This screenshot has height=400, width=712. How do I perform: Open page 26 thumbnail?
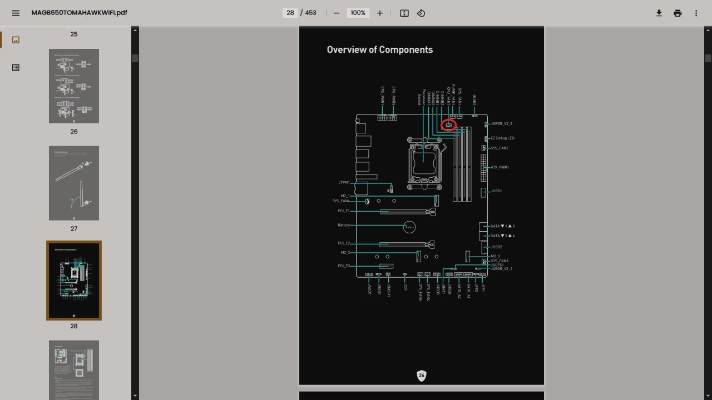[74, 86]
